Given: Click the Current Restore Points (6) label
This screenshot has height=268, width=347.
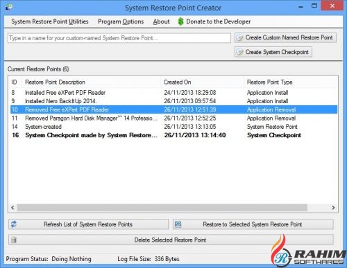Looking at the screenshot, I should pyautogui.click(x=38, y=69).
